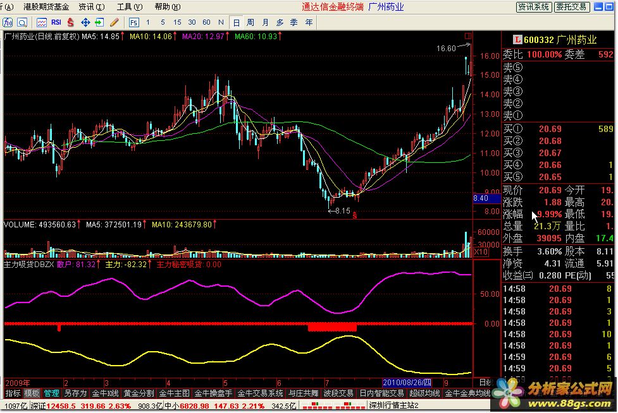Screen dimensions: 618x413
Task: Select the 波段交易 template tab
Action: tap(338, 393)
